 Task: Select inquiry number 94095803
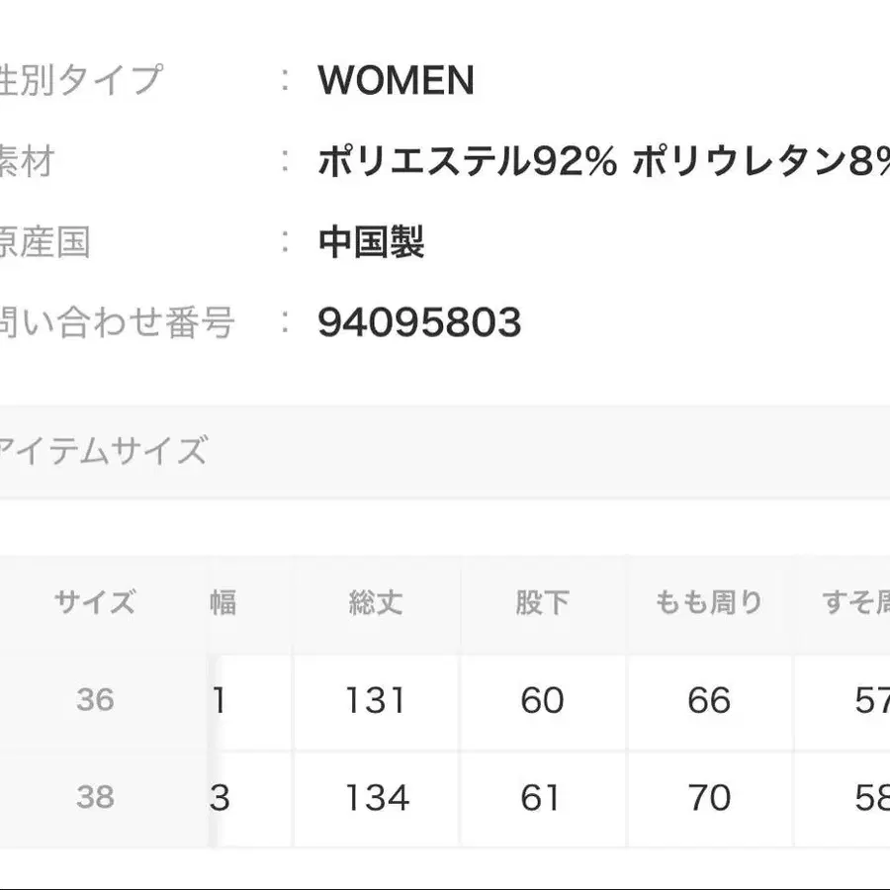(x=419, y=322)
